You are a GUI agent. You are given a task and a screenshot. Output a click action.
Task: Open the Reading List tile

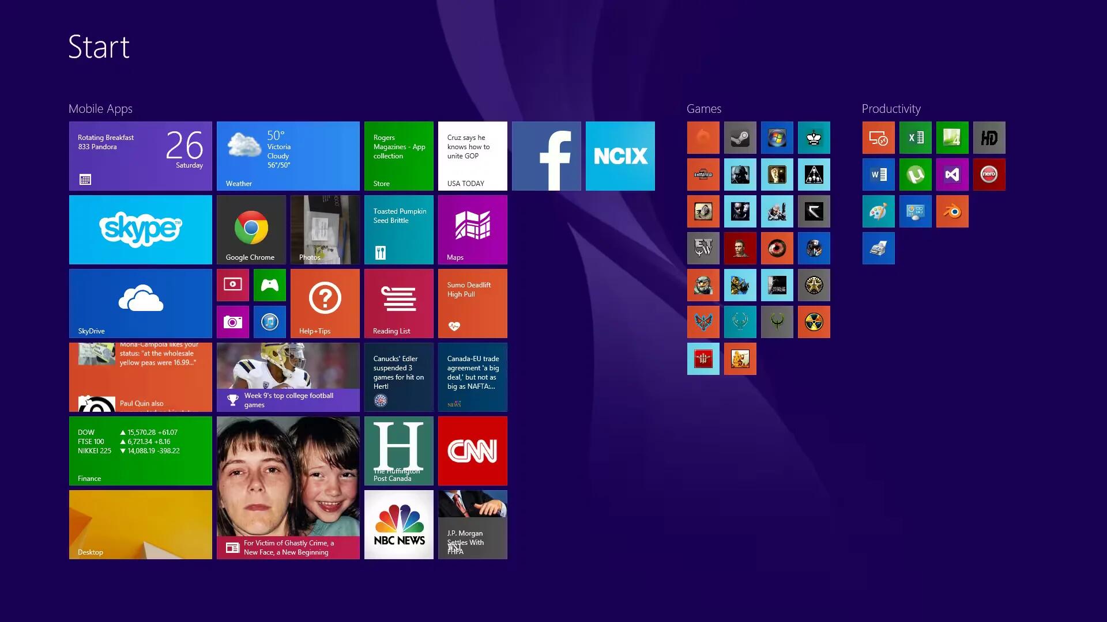point(398,304)
